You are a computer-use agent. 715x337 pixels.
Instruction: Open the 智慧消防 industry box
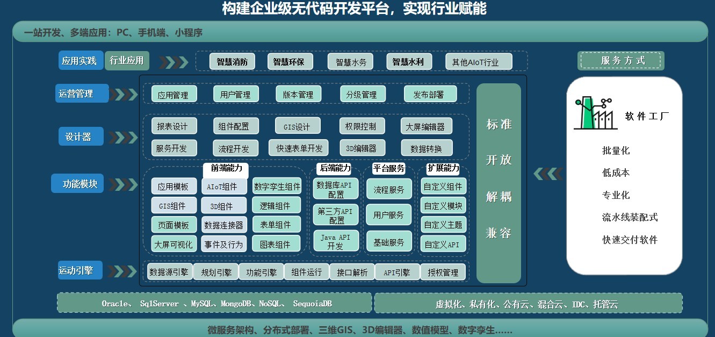click(x=232, y=62)
